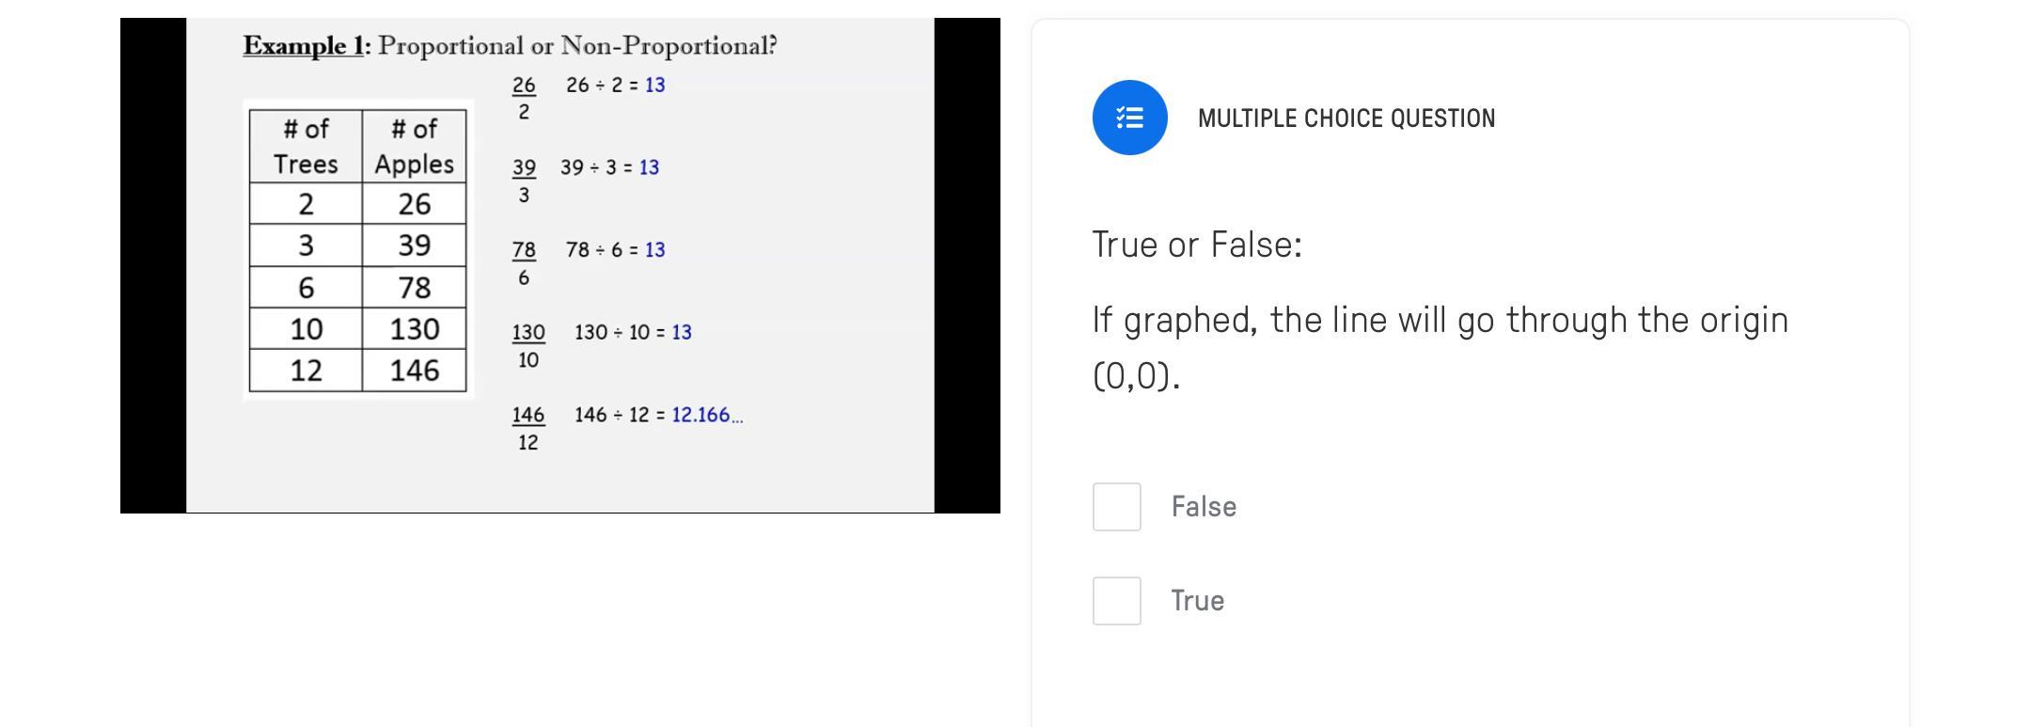The width and height of the screenshot is (2031, 727).
Task: Click the Example 1 slide title
Action: (x=510, y=45)
